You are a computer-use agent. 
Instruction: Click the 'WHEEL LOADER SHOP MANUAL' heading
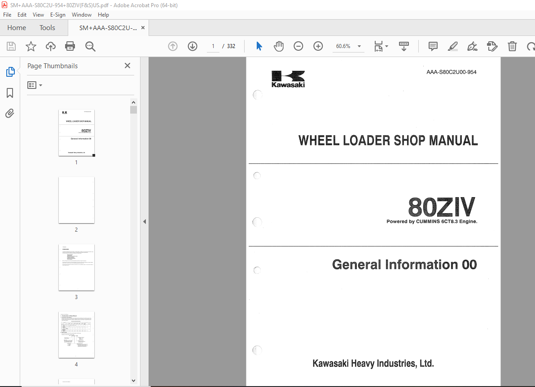388,140
